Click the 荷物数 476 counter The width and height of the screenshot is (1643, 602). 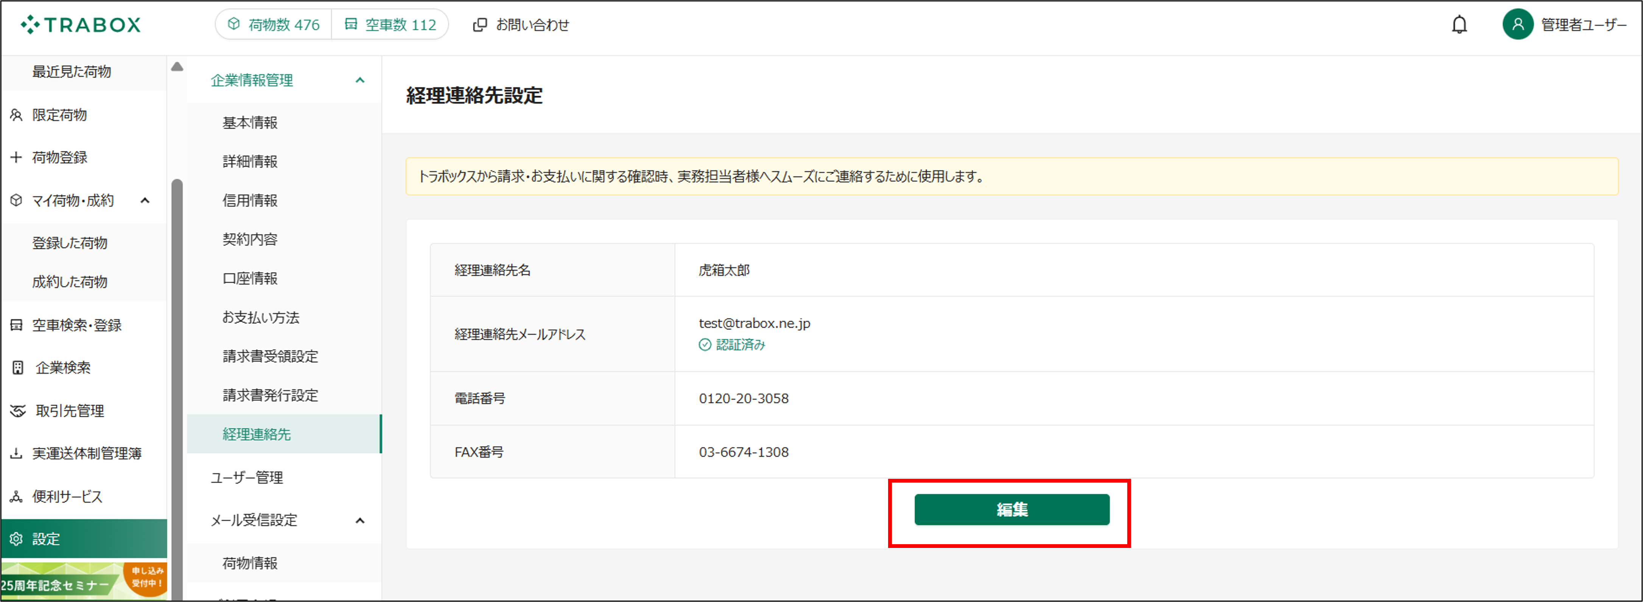(274, 24)
